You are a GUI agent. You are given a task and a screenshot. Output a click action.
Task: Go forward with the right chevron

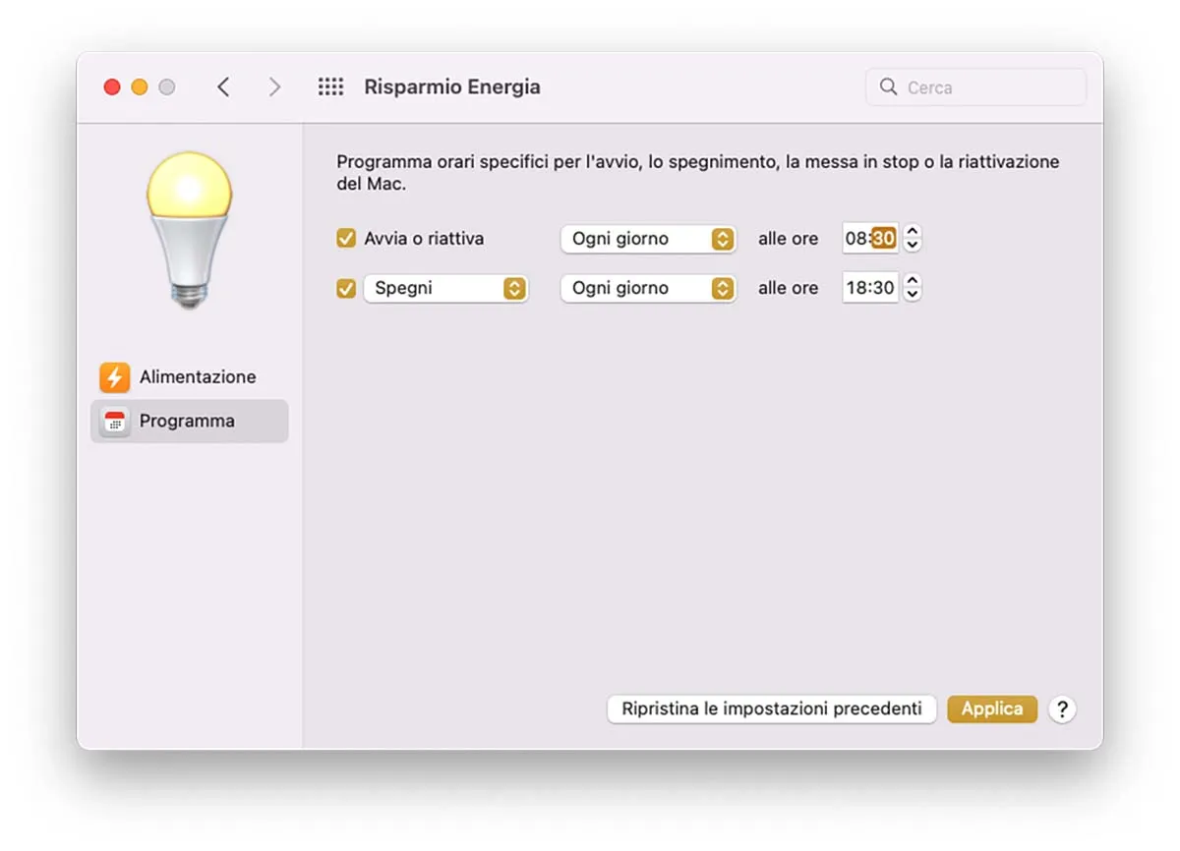pos(274,87)
